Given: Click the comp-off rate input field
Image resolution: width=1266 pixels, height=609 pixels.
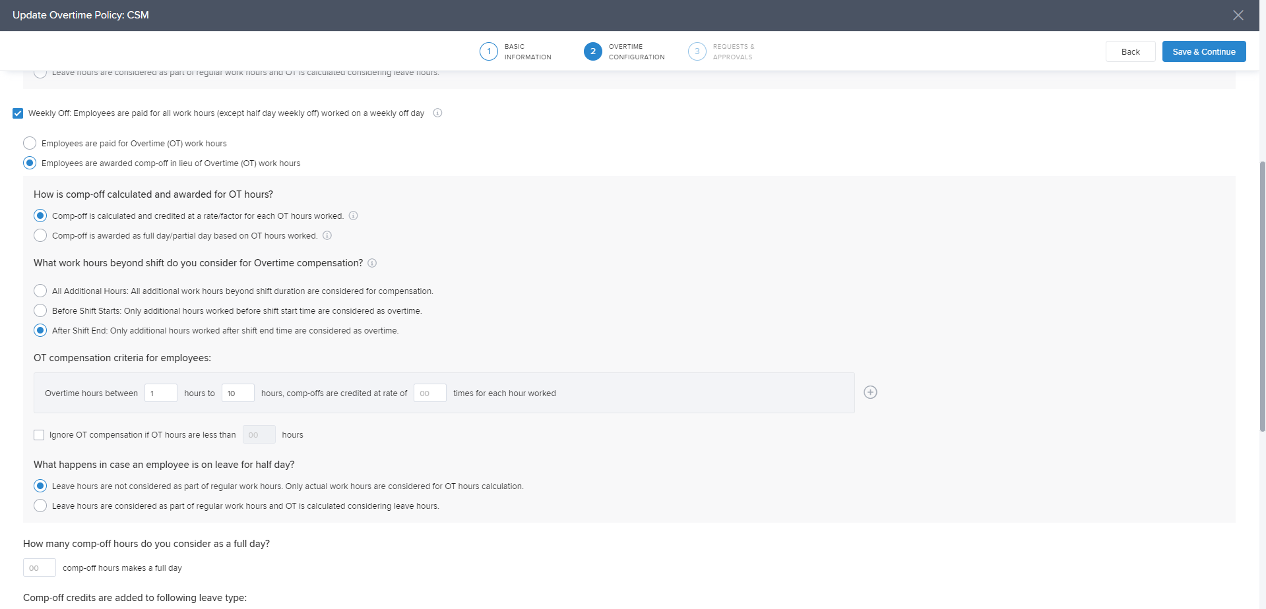Looking at the screenshot, I should [429, 393].
